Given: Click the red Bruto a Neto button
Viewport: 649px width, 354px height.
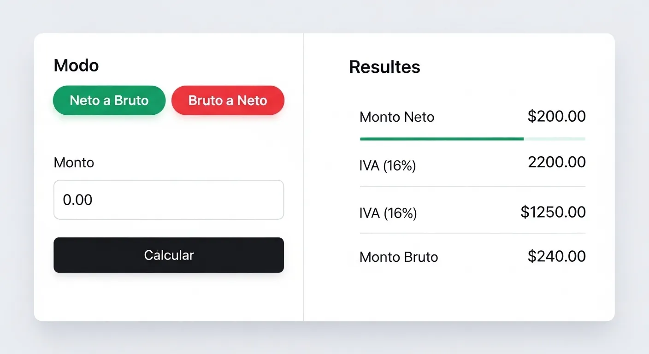Looking at the screenshot, I should [228, 100].
